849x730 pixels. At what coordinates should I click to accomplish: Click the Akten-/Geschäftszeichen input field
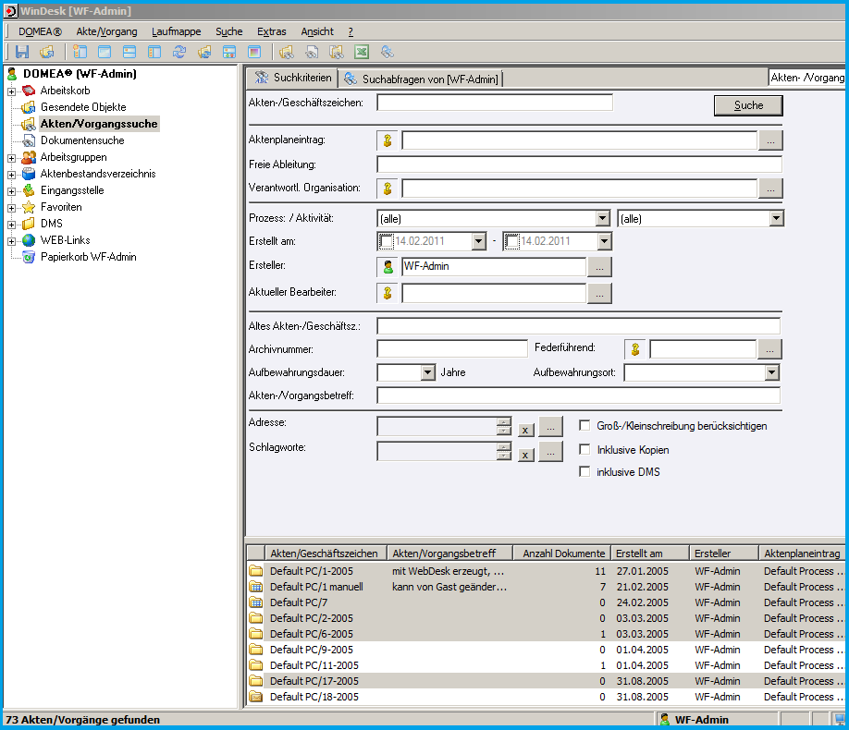(x=495, y=103)
